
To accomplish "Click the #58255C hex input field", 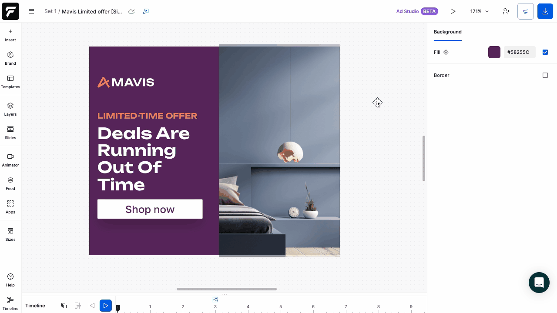I will 520,52.
